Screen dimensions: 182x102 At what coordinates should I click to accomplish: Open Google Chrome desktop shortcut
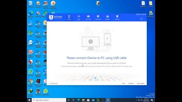pos(31,83)
